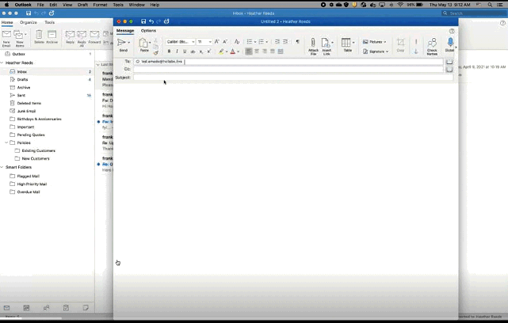Open address book beside To field

pyautogui.click(x=449, y=62)
